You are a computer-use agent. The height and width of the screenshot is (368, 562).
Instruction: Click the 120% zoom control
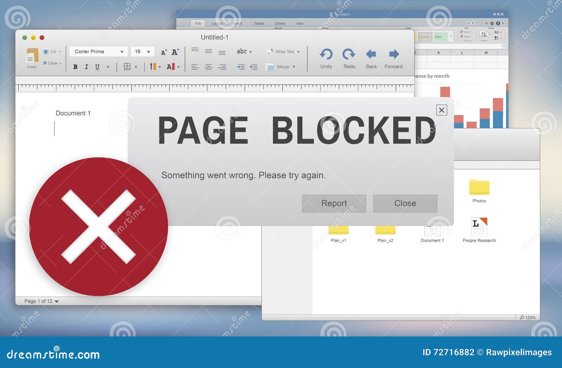click(x=528, y=318)
